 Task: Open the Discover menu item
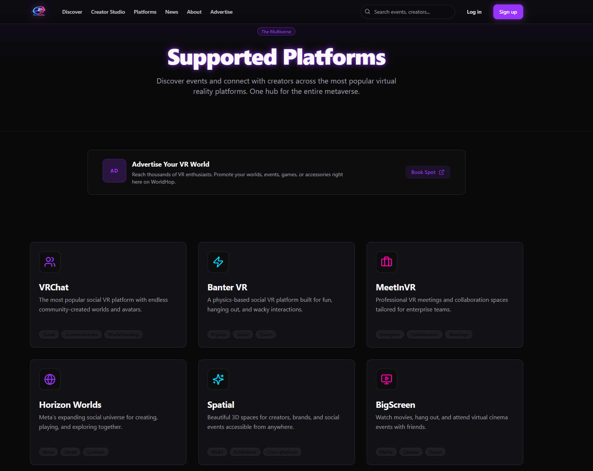pyautogui.click(x=72, y=12)
